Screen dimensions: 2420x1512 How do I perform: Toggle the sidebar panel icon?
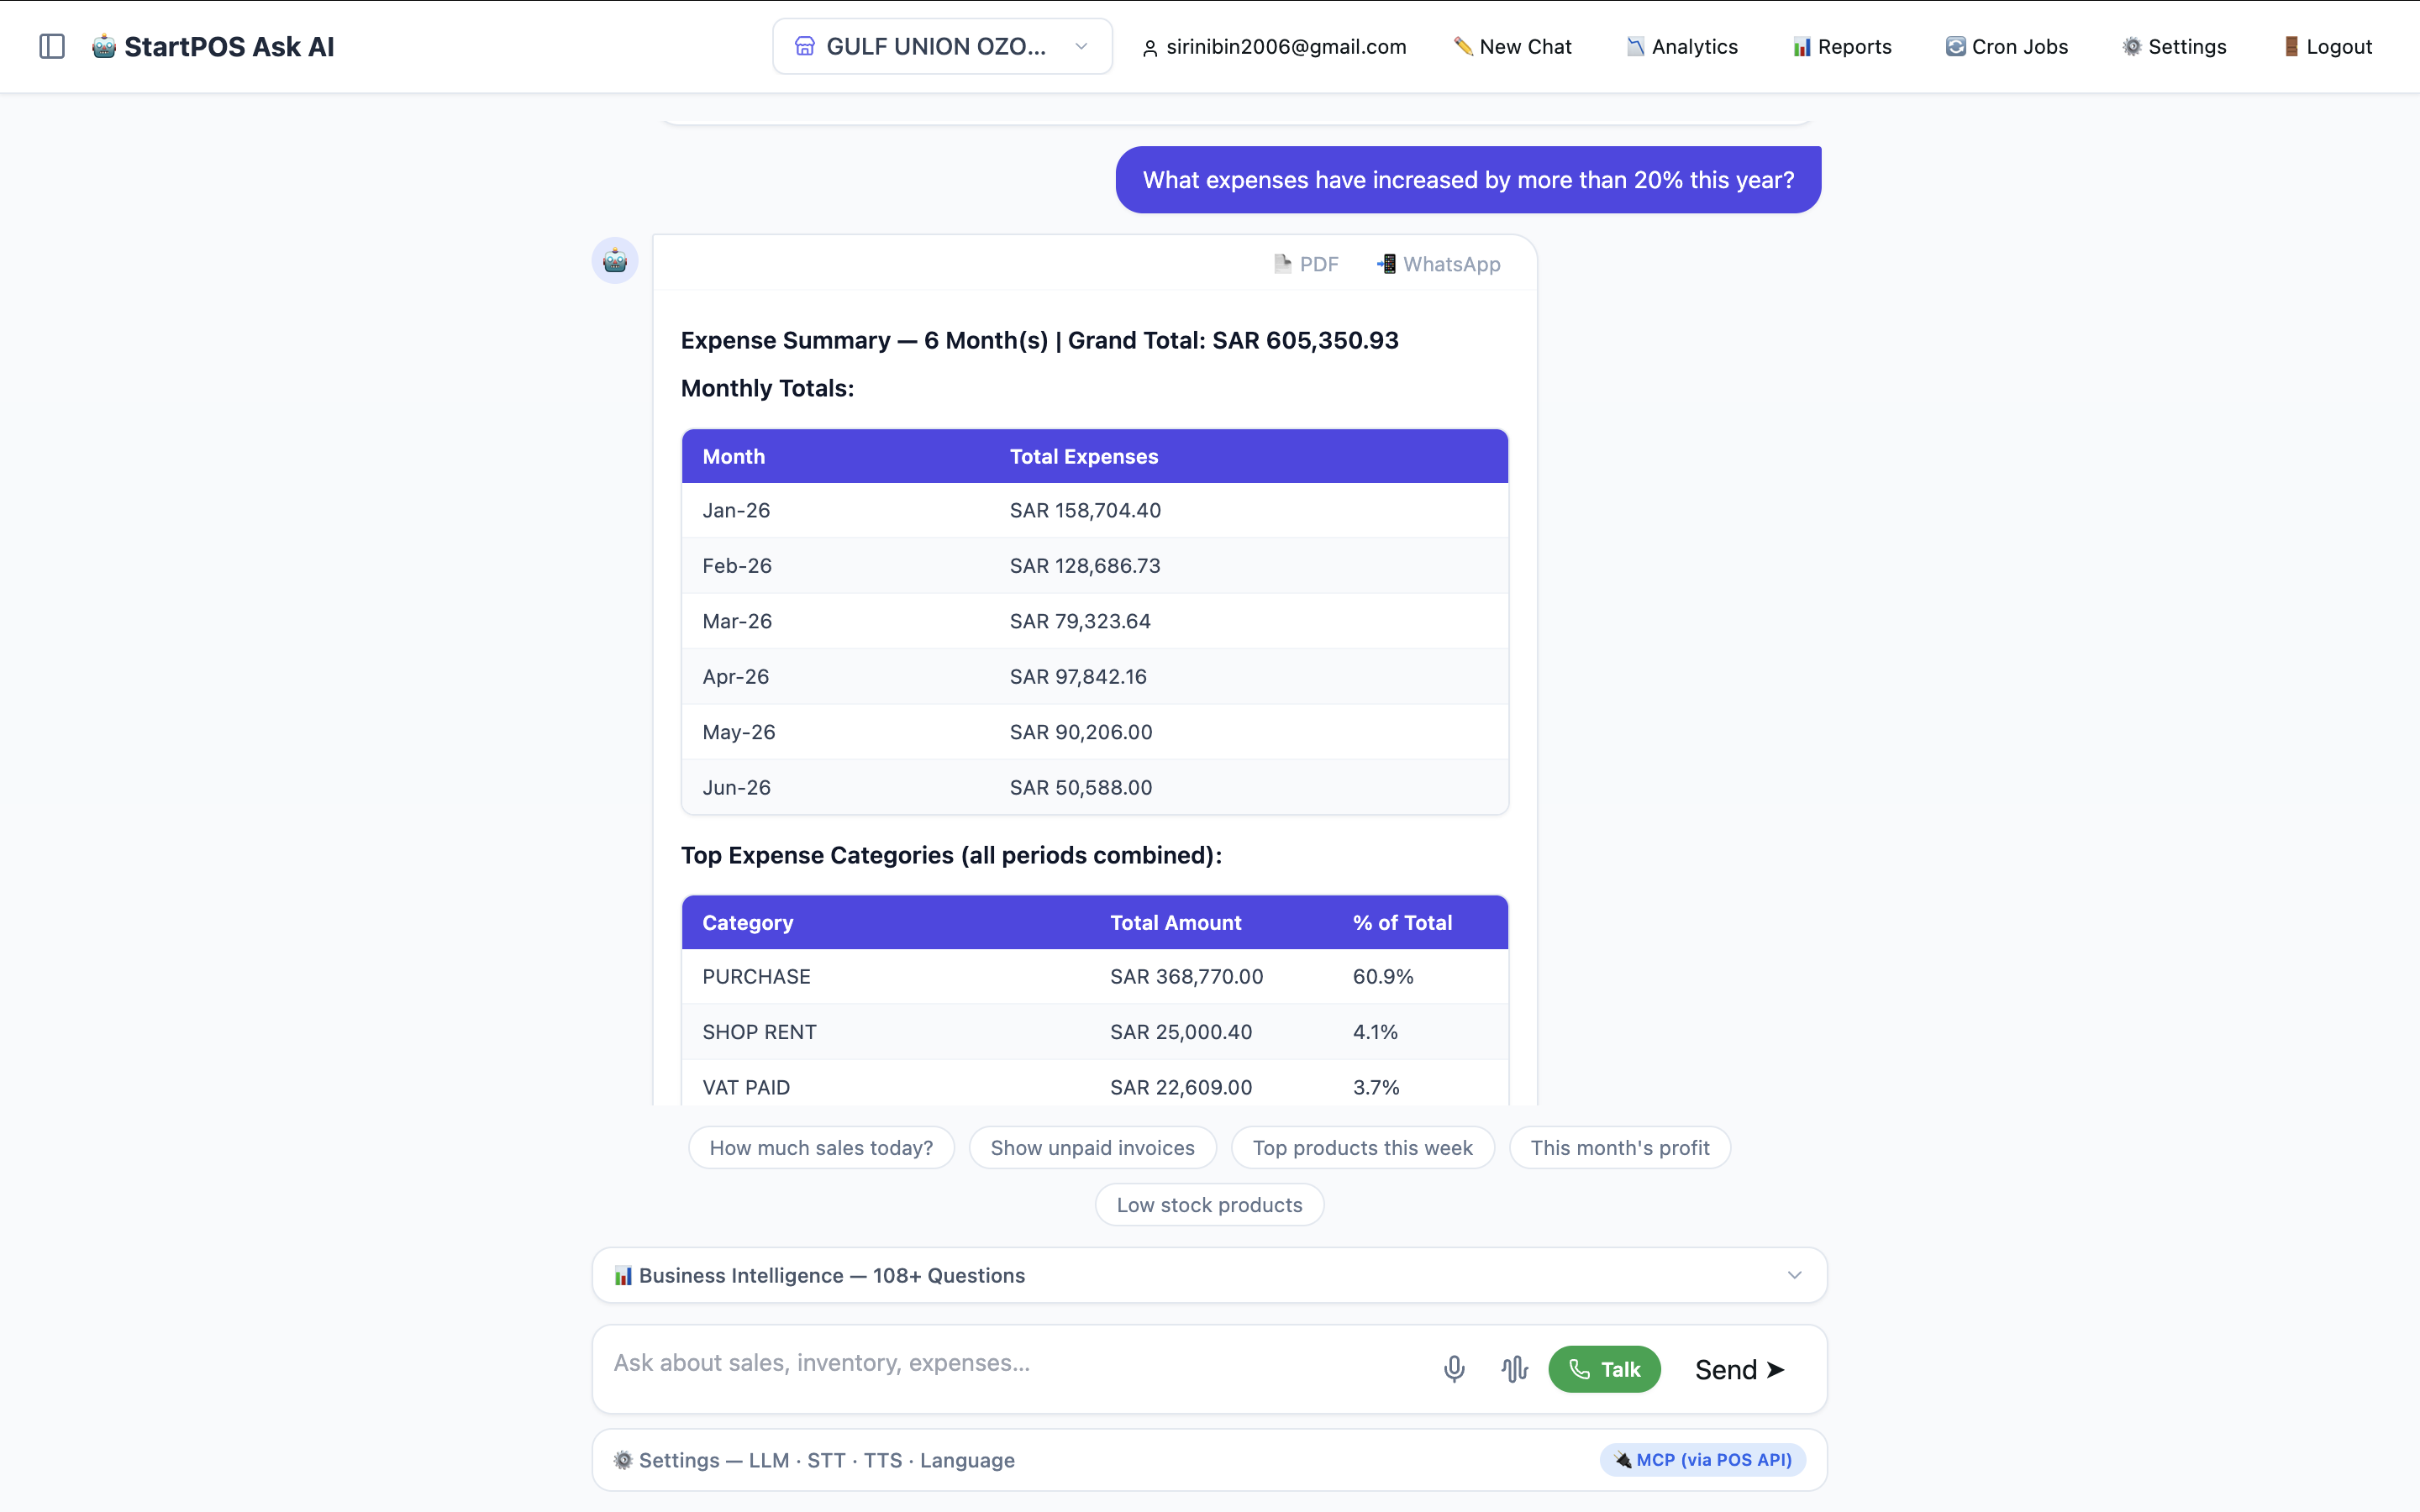click(52, 46)
